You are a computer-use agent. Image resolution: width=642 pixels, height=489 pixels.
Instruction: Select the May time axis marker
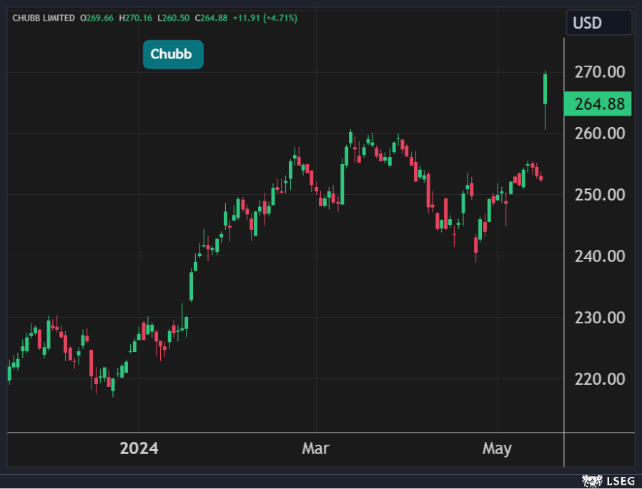497,449
